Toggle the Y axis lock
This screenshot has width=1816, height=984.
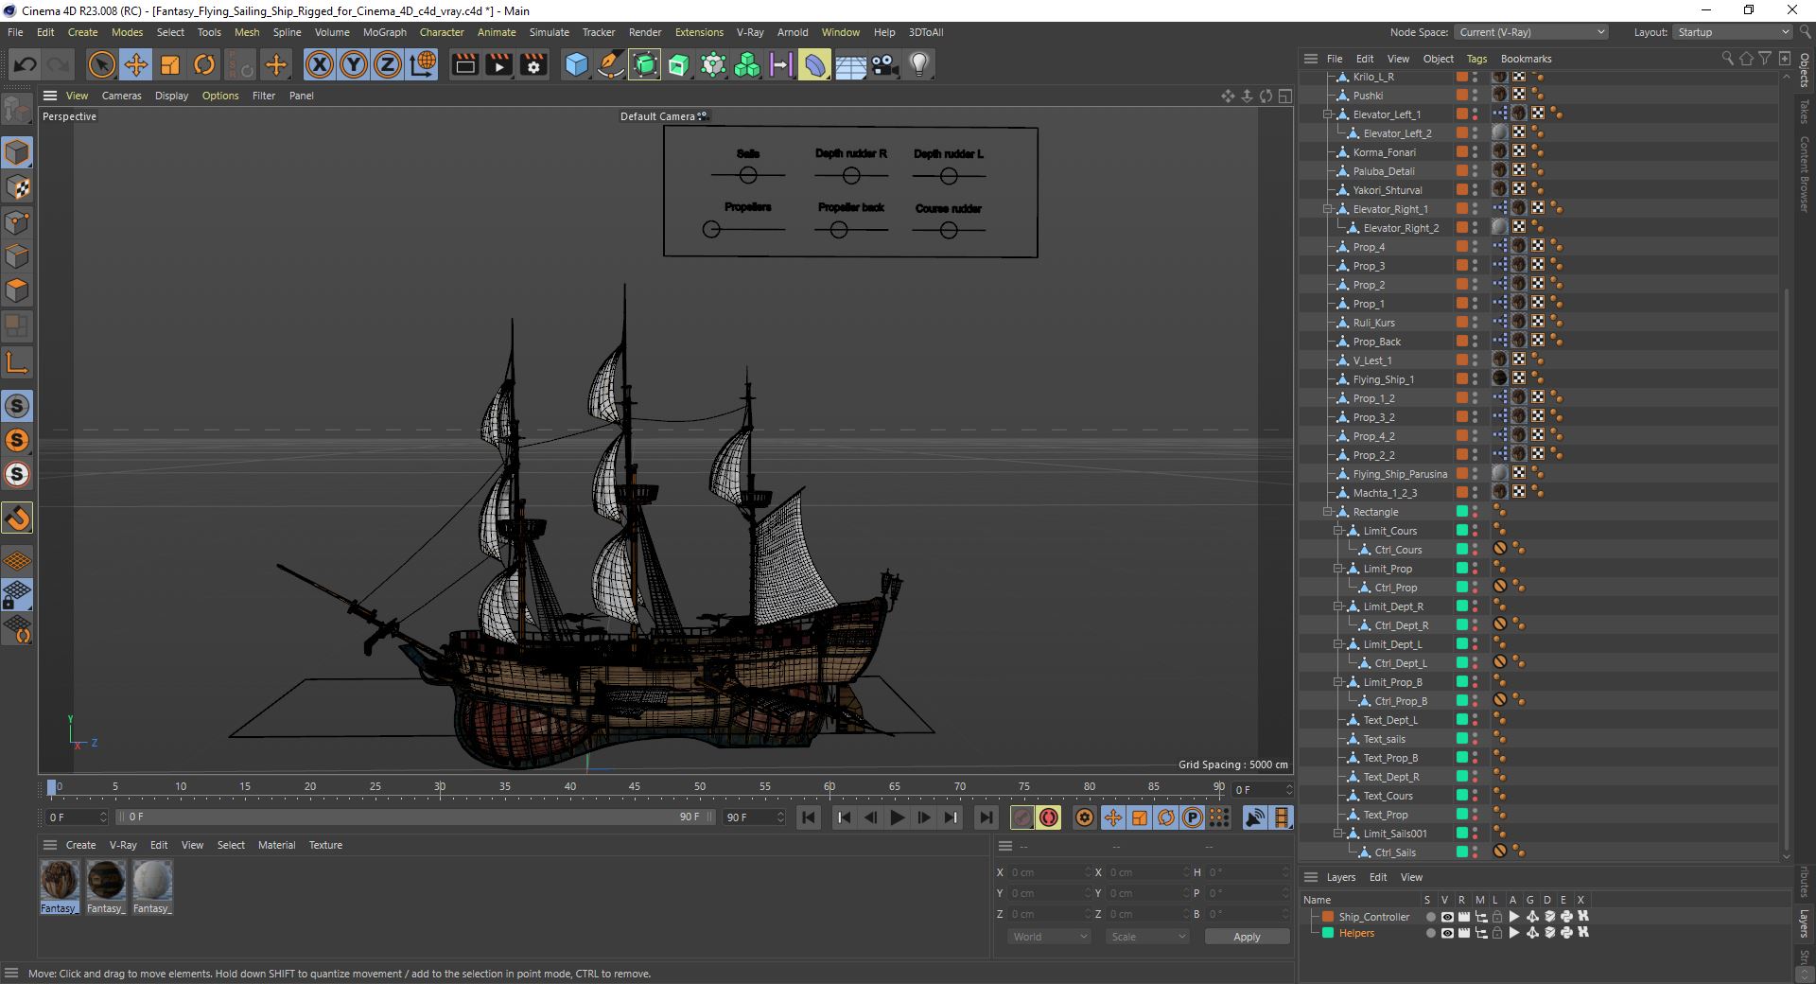[x=354, y=64]
